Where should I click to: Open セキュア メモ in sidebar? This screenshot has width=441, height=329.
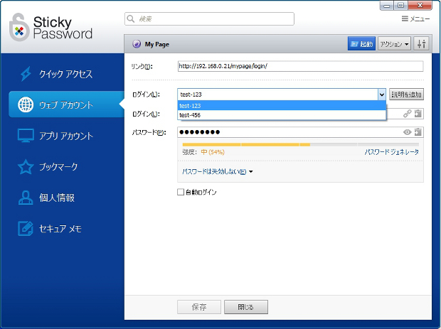click(x=60, y=229)
